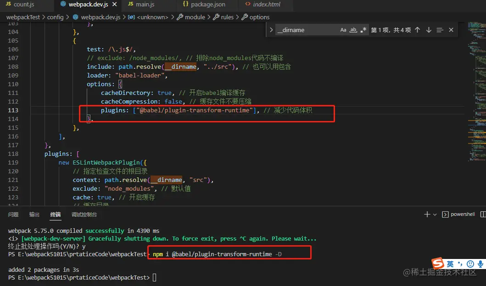486x286 pixels.
Task: Close the find widget
Action: tap(451, 30)
